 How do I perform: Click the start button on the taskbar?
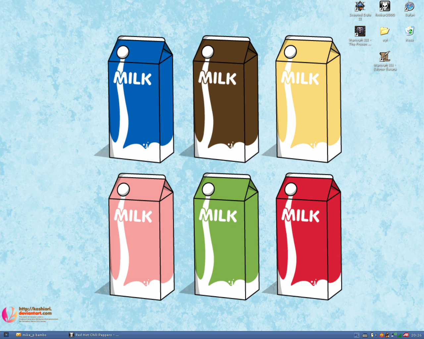coord(6,335)
